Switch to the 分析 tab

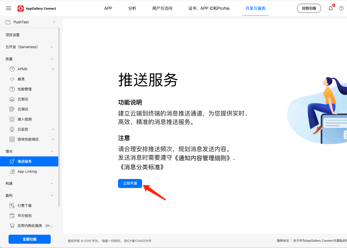pyautogui.click(x=132, y=8)
